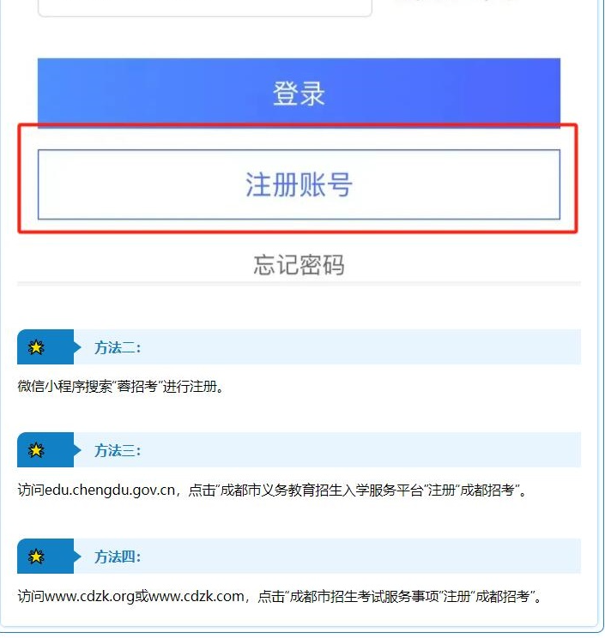This screenshot has width=605, height=638.
Task: Open the 注册账号 account registration button
Action: coord(299,184)
